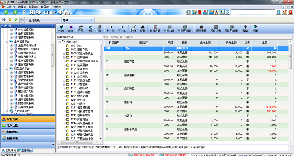Export the ledger to Excel
294x156 pixels.
click(70, 28)
